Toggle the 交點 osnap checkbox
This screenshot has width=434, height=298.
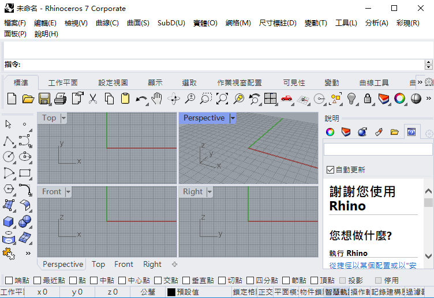click(x=158, y=281)
